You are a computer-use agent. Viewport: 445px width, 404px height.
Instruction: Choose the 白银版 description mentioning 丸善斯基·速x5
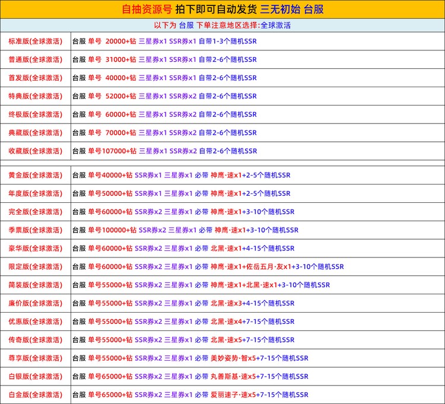(x=190, y=377)
